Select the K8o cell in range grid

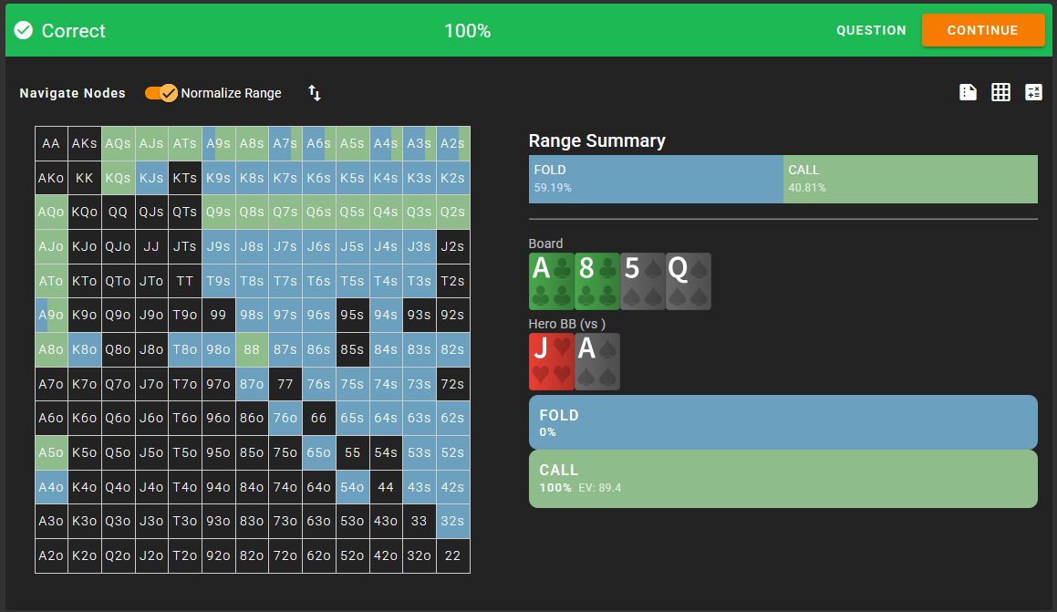[84, 350]
